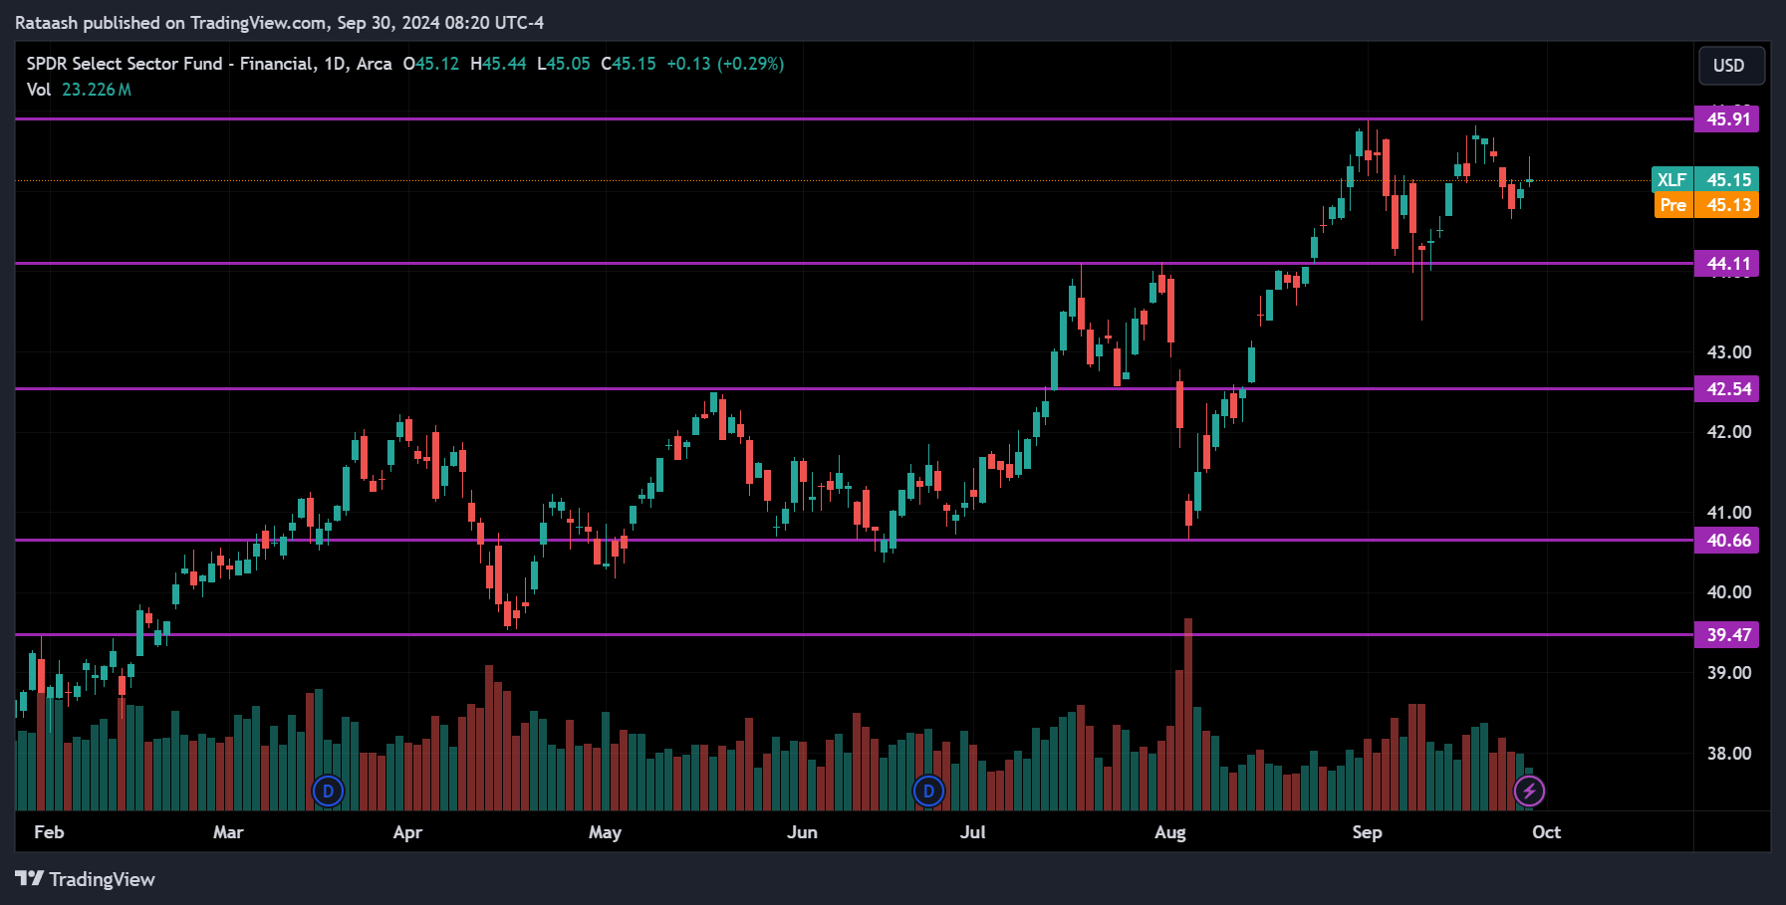Click the Oct label on the time axis
Image resolution: width=1786 pixels, height=905 pixels.
point(1546,832)
